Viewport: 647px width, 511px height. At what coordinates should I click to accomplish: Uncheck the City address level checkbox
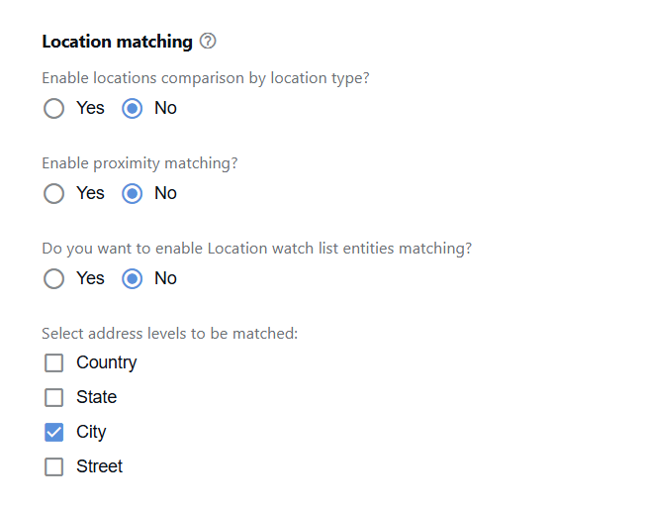click(x=54, y=433)
